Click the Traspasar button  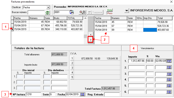pyautogui.click(x=95, y=12)
